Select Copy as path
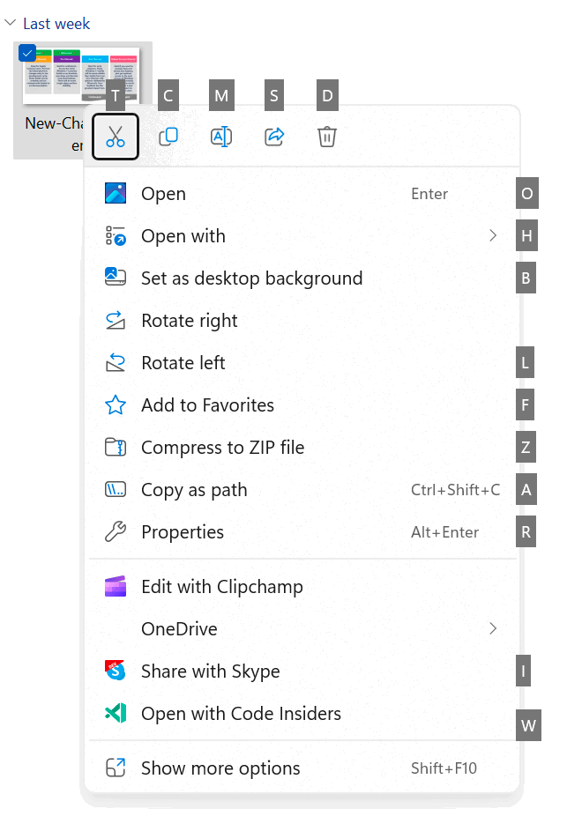The image size is (567, 831). tap(194, 490)
